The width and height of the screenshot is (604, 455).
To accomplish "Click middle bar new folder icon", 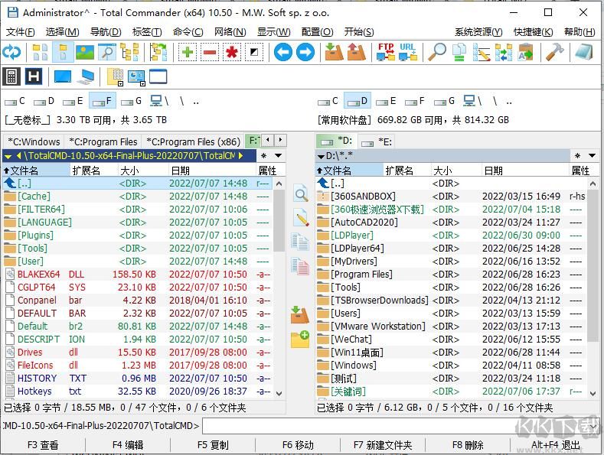I will (300, 340).
